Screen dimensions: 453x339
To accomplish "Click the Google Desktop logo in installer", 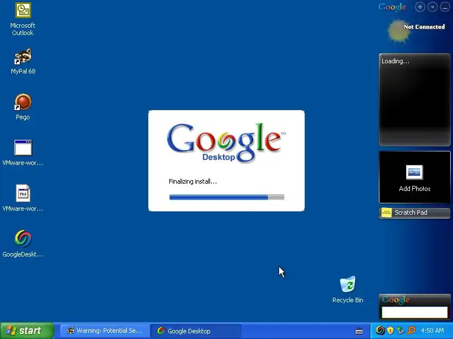I will 226,142.
